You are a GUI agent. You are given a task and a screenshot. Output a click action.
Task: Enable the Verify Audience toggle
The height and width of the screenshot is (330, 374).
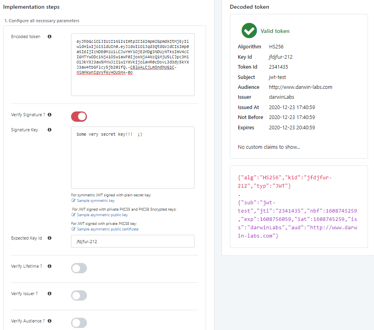click(x=79, y=323)
